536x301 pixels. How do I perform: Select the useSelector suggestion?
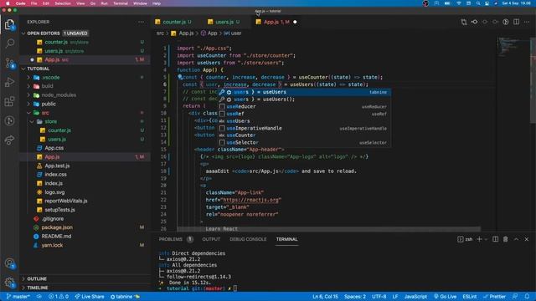pyautogui.click(x=305, y=142)
